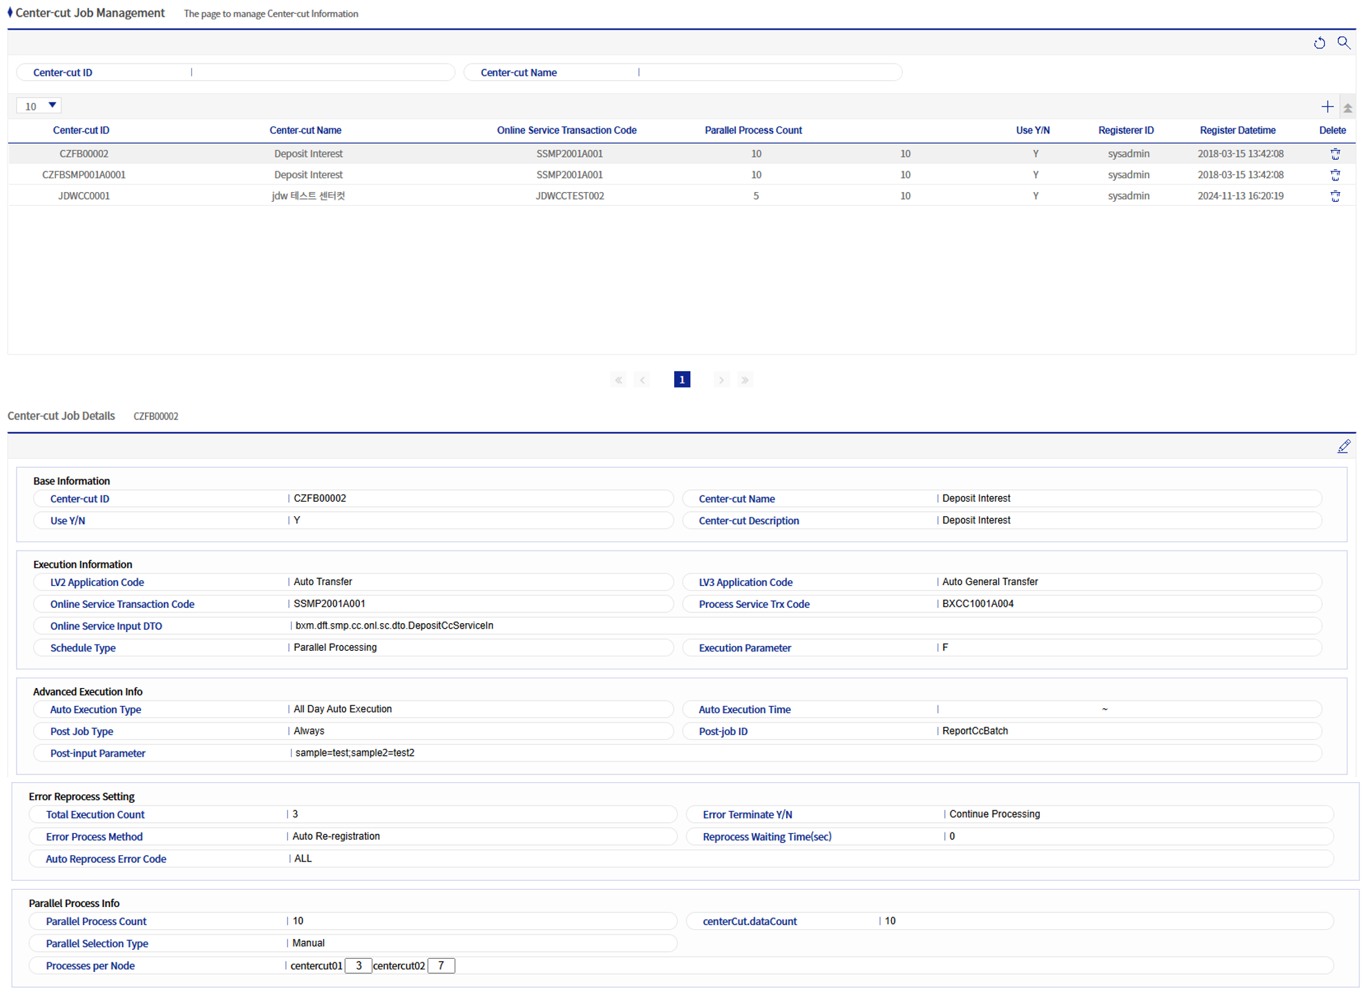This screenshot has height=990, width=1363.
Task: Click the Center-cut ID search input field
Action: point(321,73)
